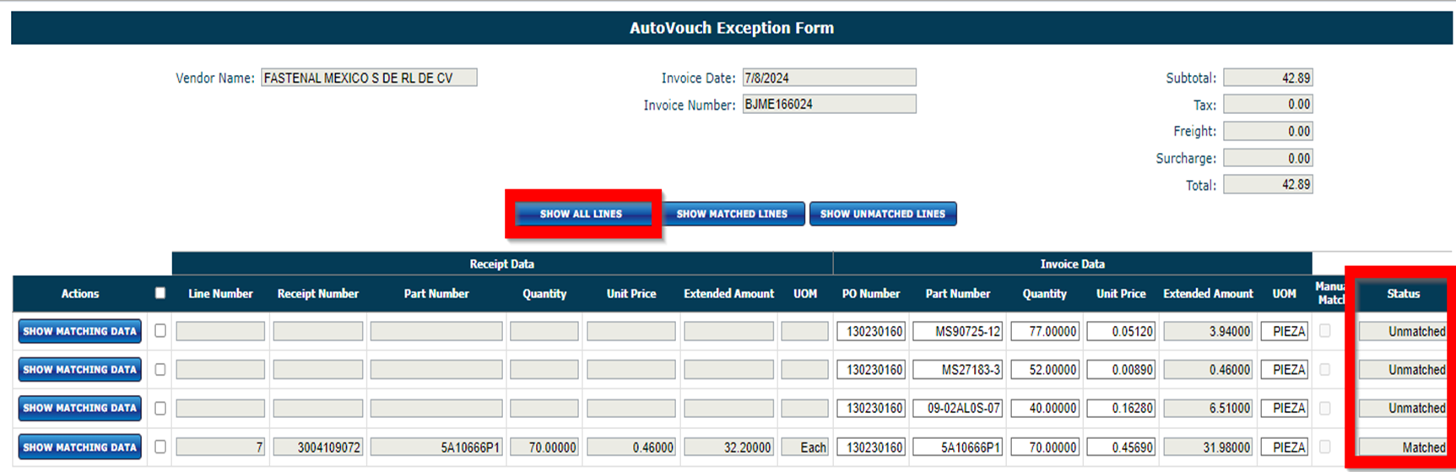Click the Vendor Name field
The width and height of the screenshot is (1456, 472).
[x=369, y=78]
